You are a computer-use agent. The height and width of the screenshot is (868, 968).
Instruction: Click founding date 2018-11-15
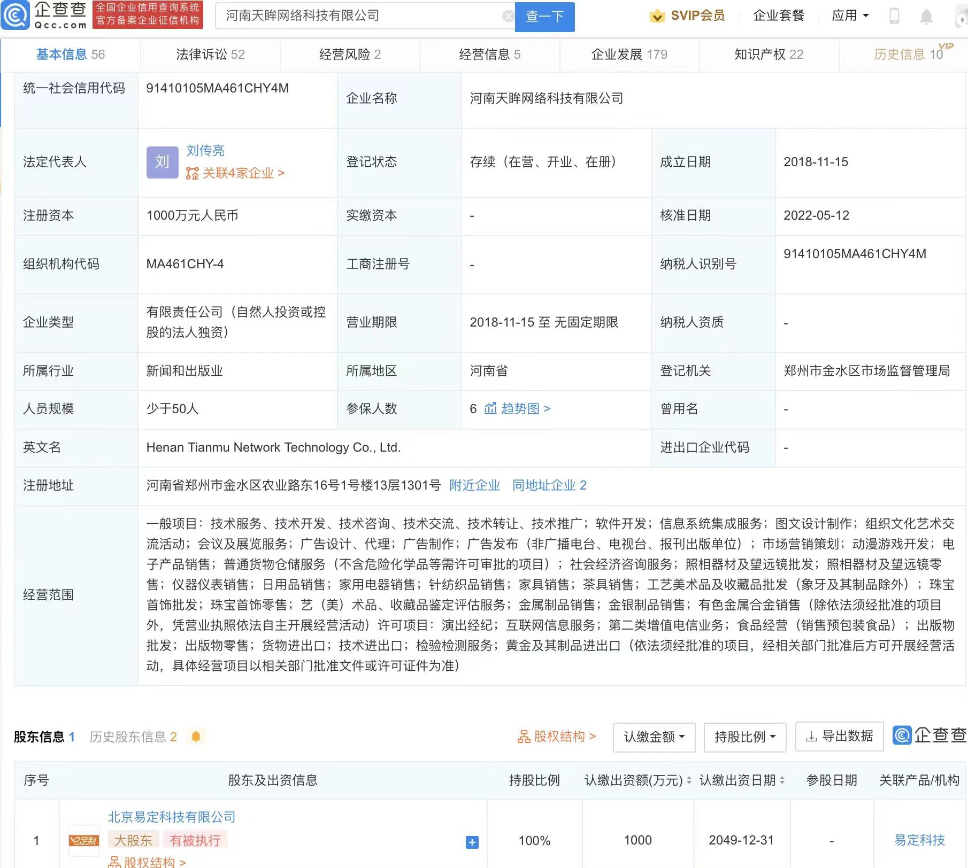pos(816,162)
